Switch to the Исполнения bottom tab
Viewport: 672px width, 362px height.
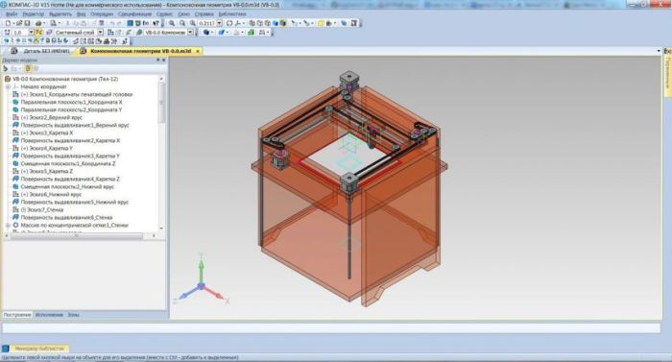pos(49,314)
